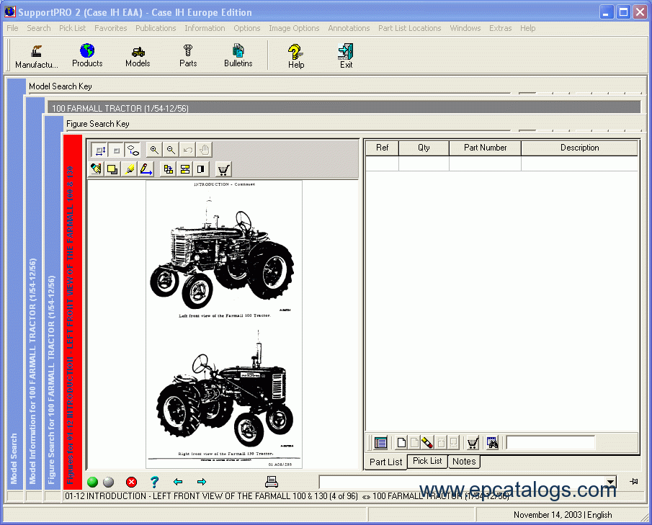652x525 pixels.
Task: Open the Annotations menu
Action: click(x=349, y=28)
